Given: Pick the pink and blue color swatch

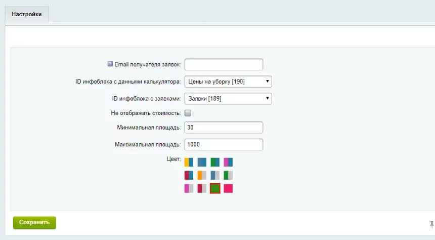Looking at the screenshot, I should (x=228, y=163).
